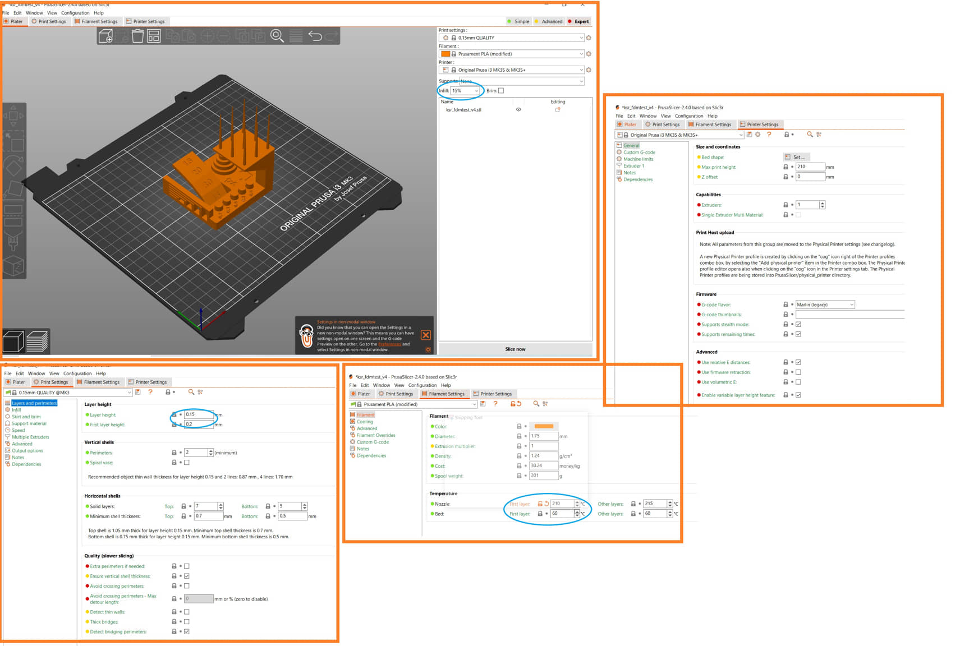Click the save preset icon in Print Settings window

pyautogui.click(x=138, y=393)
